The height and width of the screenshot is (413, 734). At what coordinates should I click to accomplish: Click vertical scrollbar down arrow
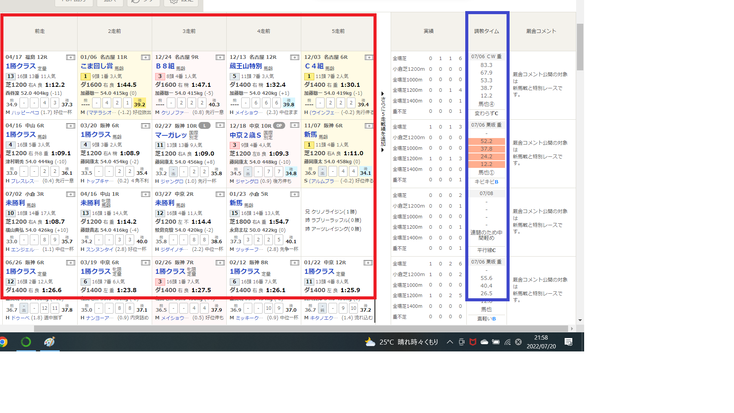580,320
